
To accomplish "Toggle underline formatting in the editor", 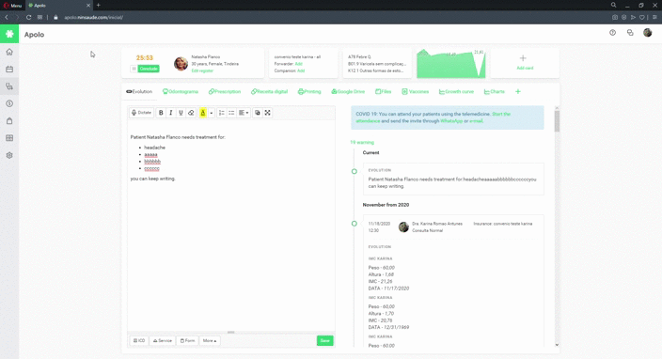I will coord(181,113).
